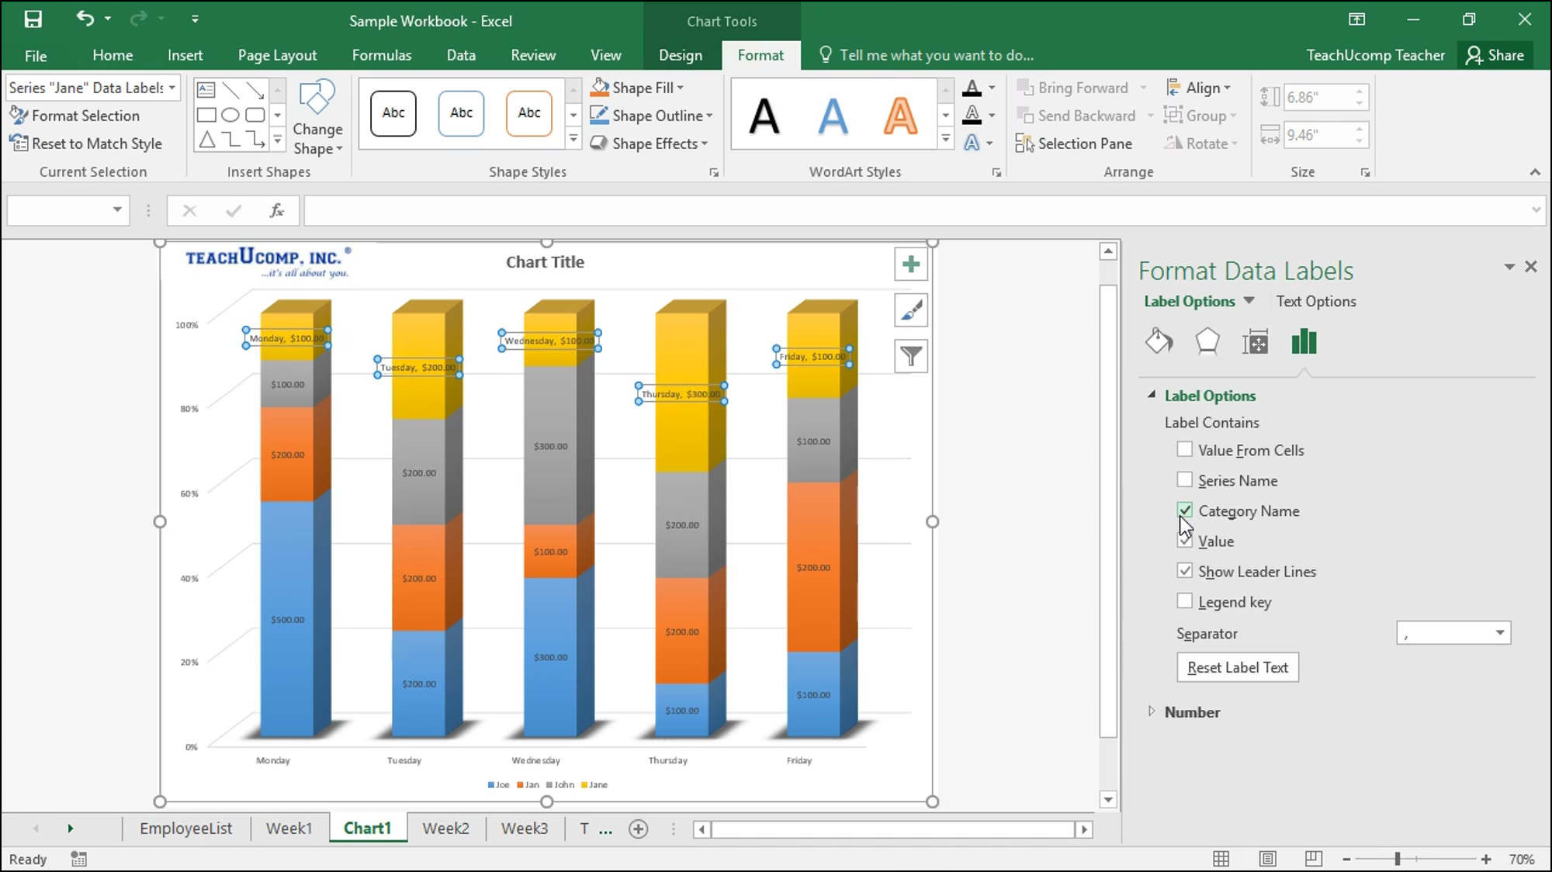Select the label options pentagon icon

click(x=1207, y=341)
